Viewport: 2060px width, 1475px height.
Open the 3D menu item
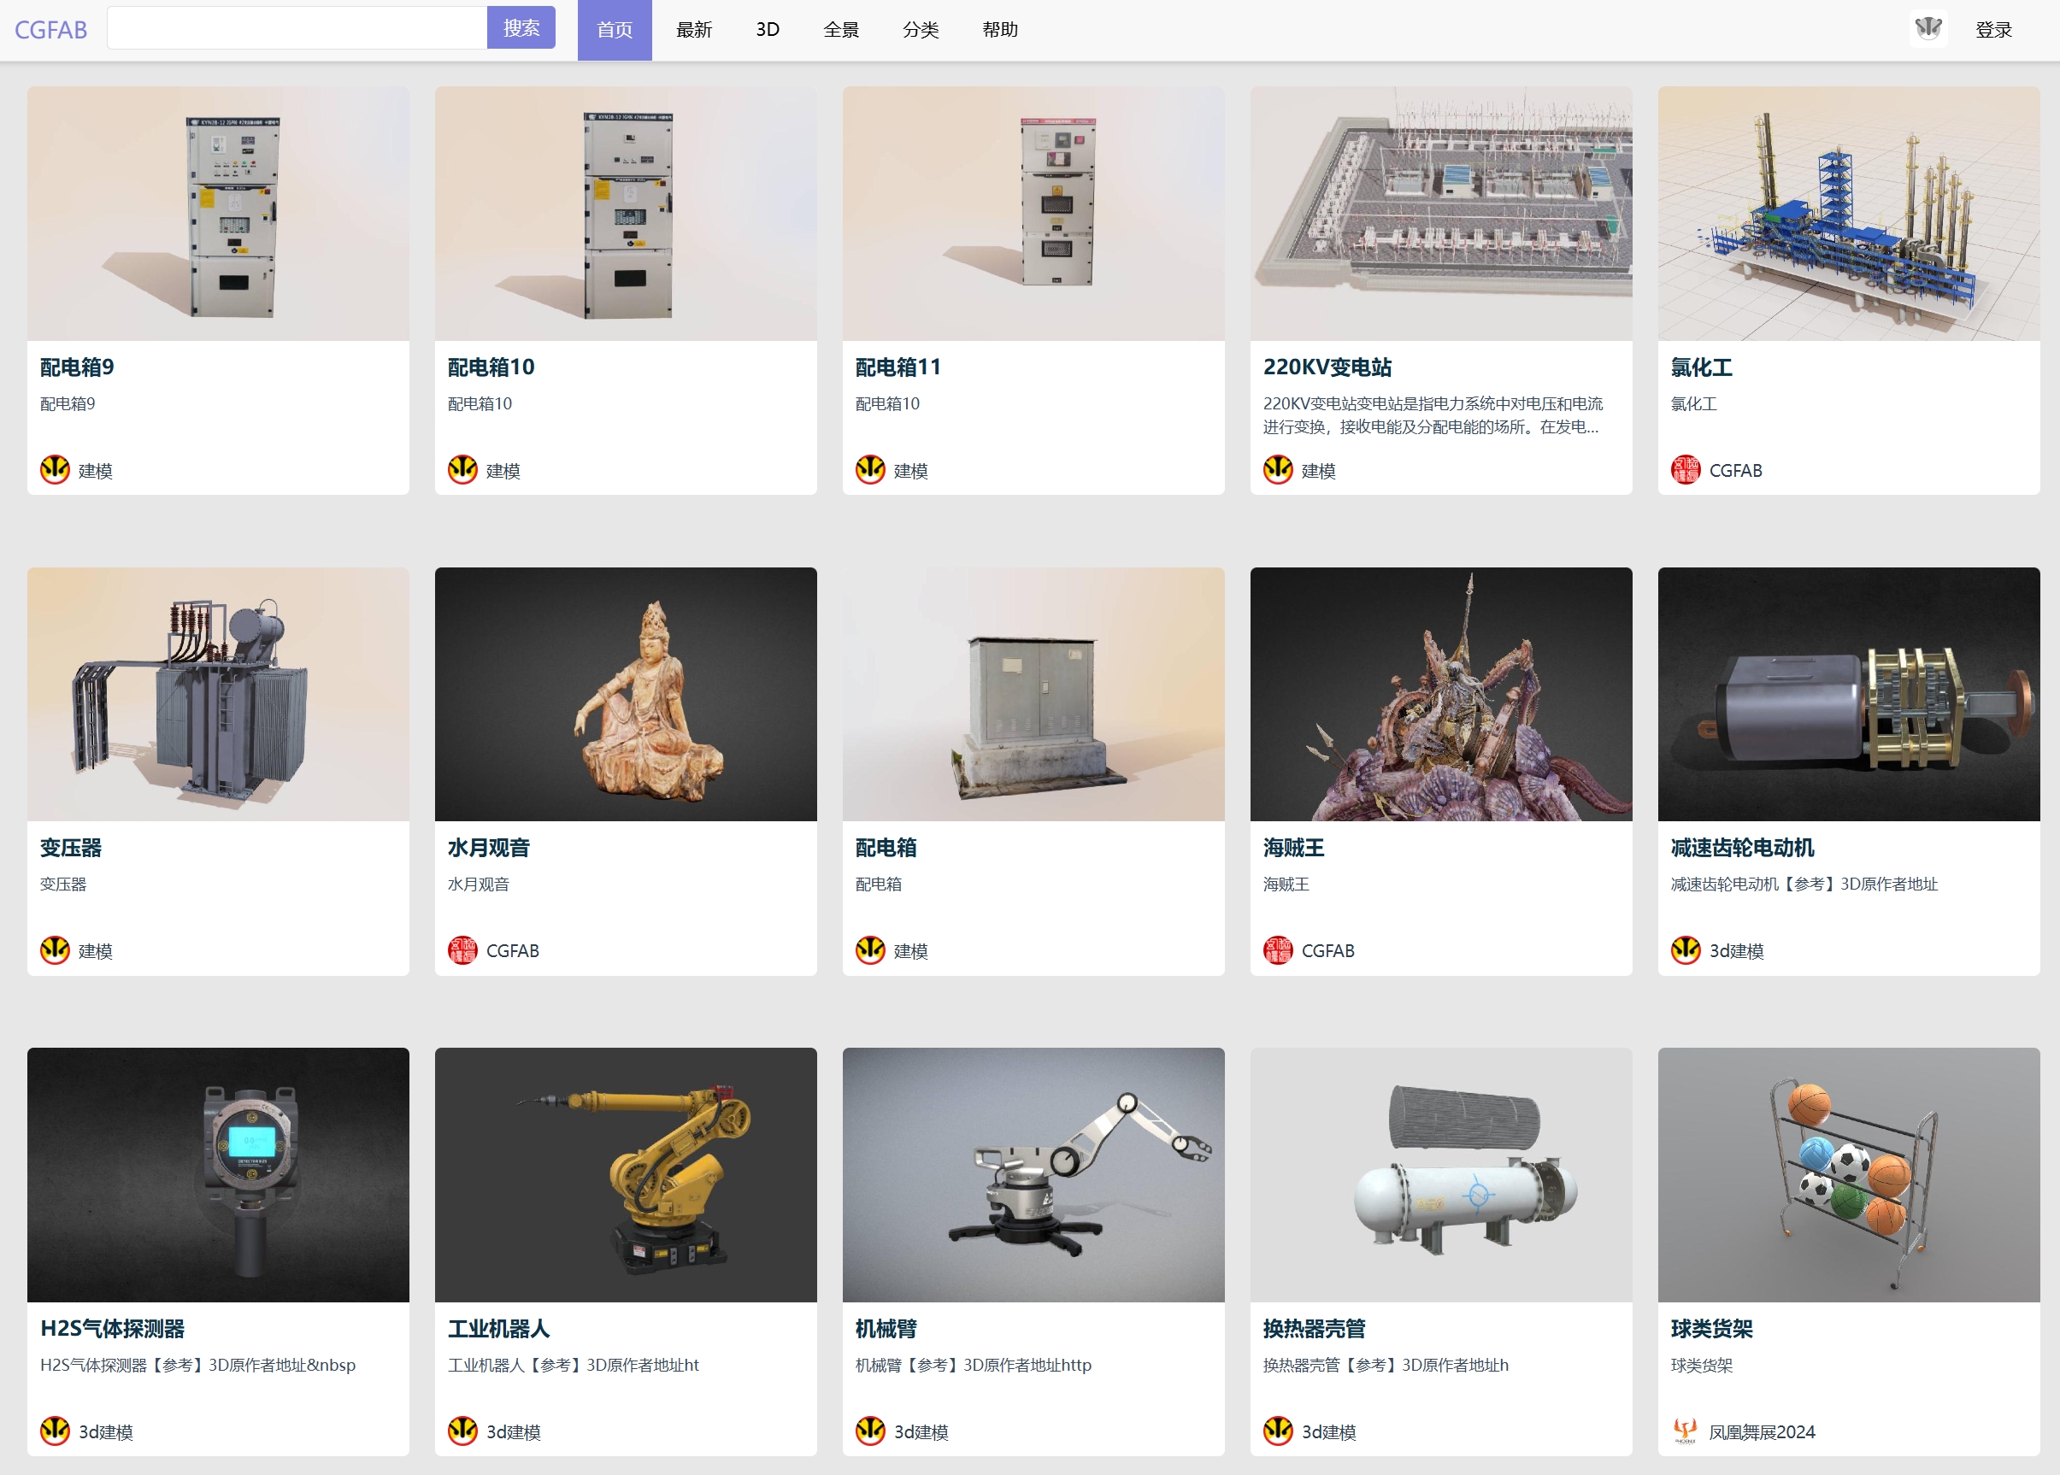point(768,30)
